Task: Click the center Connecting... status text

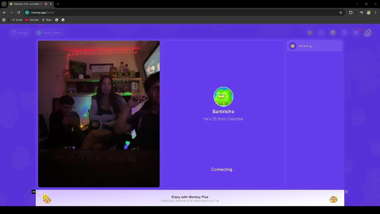Action: pyautogui.click(x=223, y=169)
